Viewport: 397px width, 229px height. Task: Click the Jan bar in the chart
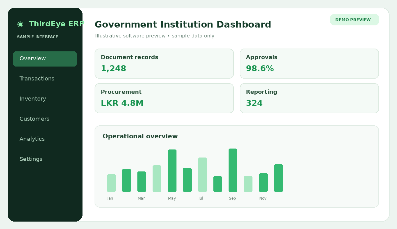point(111,183)
